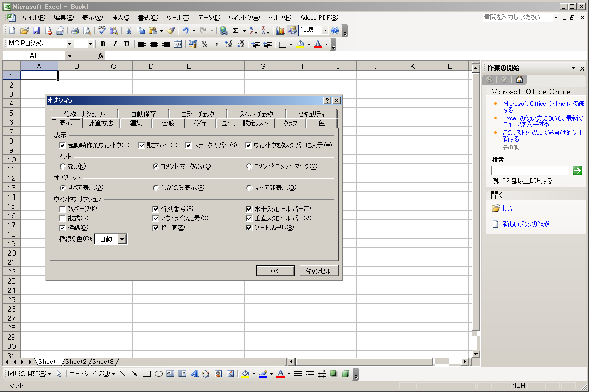589x392 pixels.
Task: Switch to the 計算方法 tab
Action: 101,123
